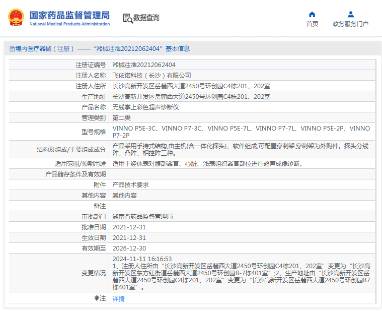Click the 产品储存条件及有效期 row label
This screenshot has width=382, height=311.
point(75,174)
